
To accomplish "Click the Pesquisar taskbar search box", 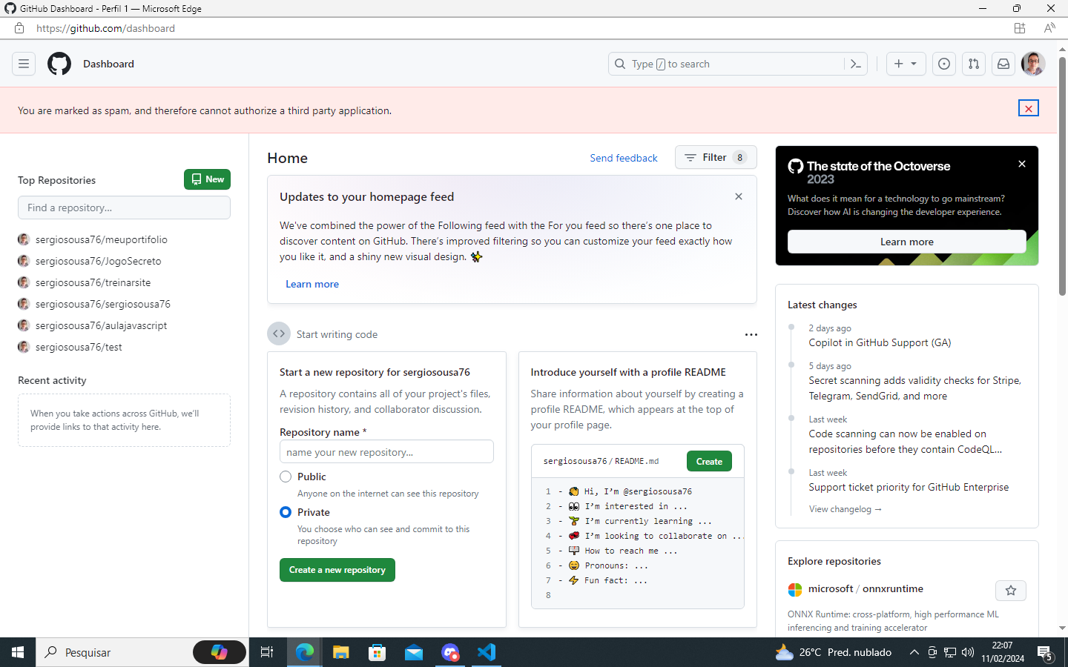I will pos(114,652).
